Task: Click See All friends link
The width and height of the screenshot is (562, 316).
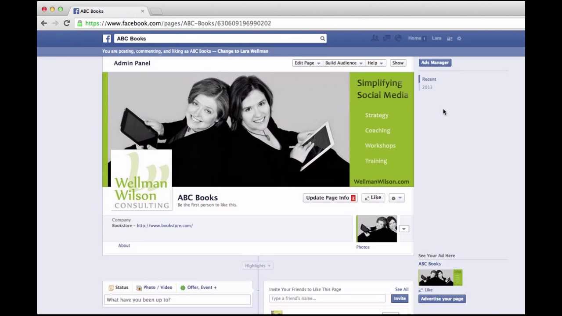Action: point(402,290)
